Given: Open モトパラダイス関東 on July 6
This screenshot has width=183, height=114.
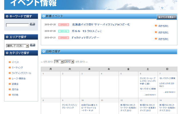Looking at the screenshot, I should pyautogui.click(x=148, y=89).
